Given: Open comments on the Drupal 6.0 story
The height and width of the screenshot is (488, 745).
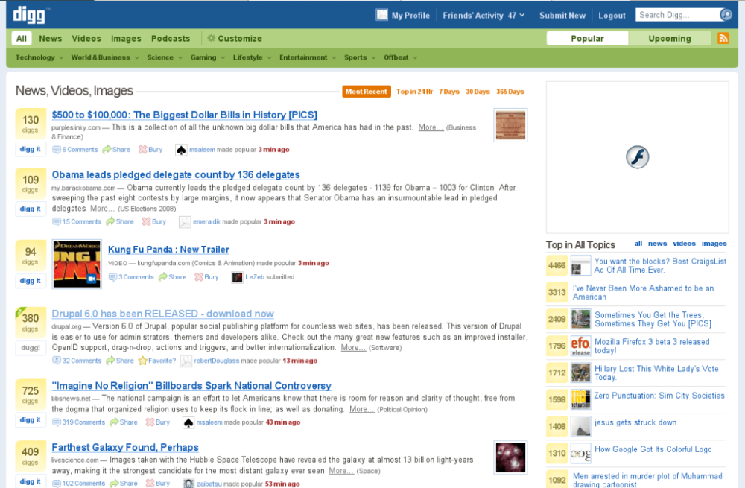Looking at the screenshot, I should 79,360.
